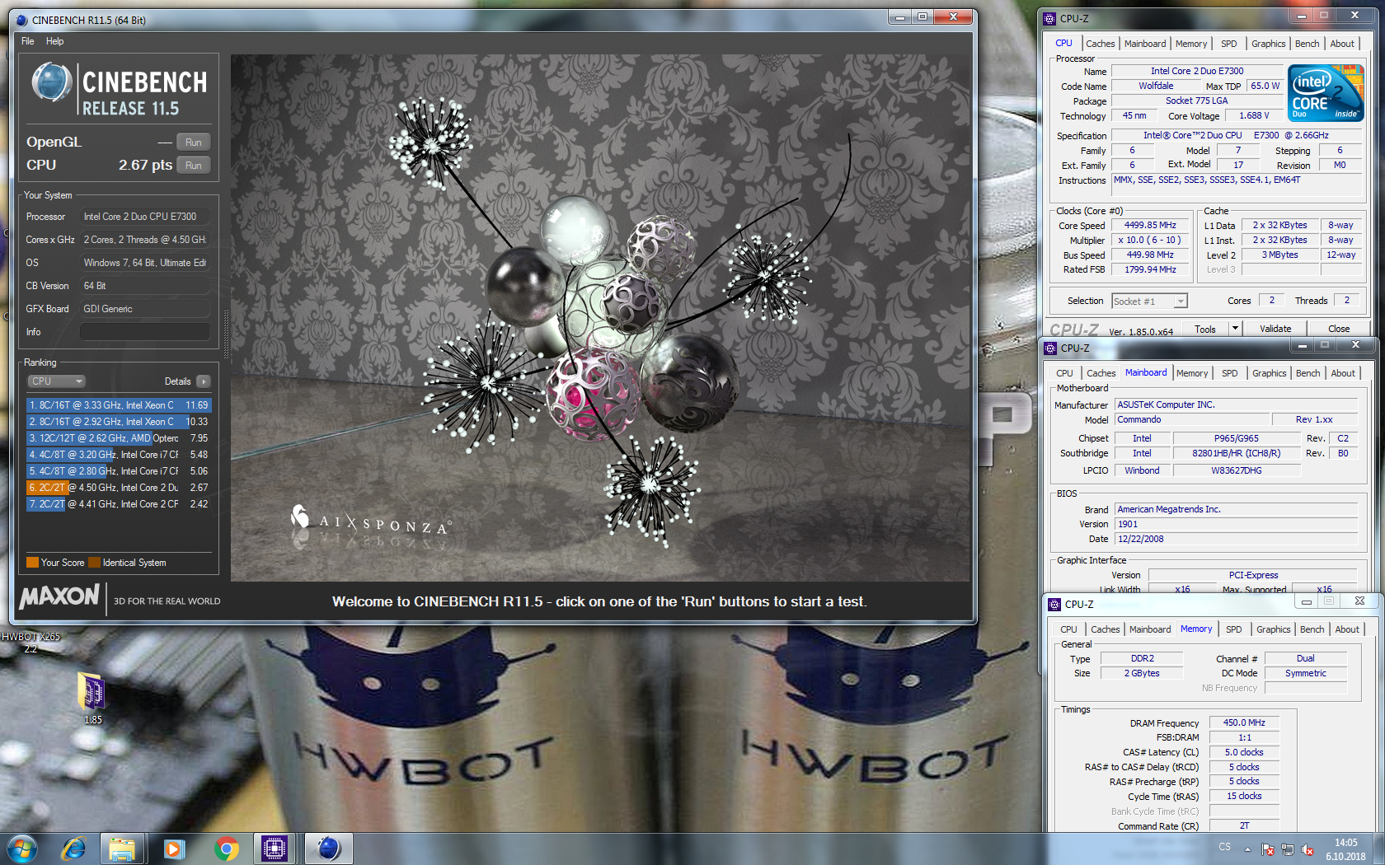Screen dimensions: 1385x865
Task: Click the Intel Core 2 Duo logo in CPU-Z
Action: click(x=1326, y=93)
